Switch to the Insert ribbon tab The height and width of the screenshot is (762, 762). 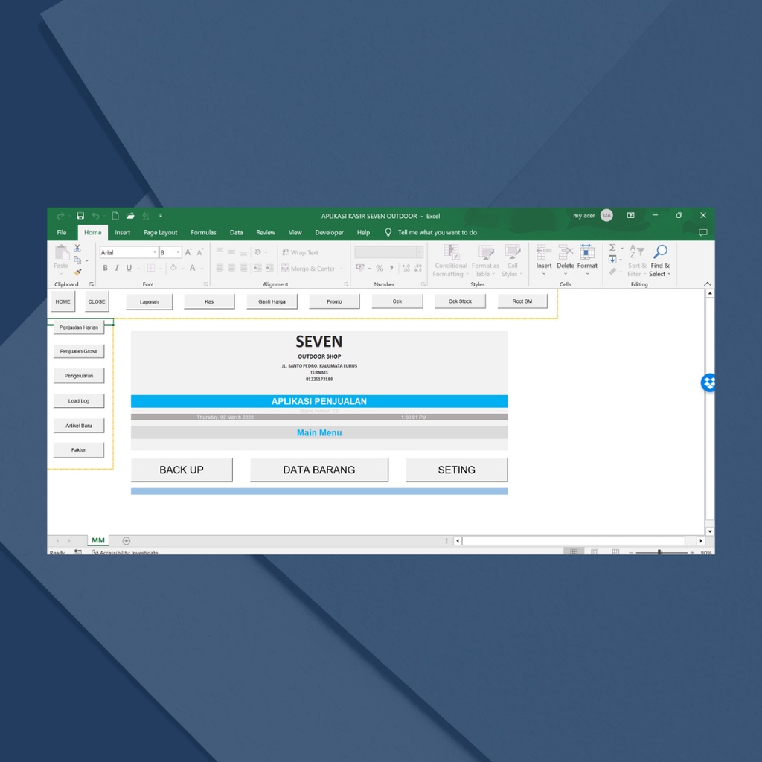(123, 232)
